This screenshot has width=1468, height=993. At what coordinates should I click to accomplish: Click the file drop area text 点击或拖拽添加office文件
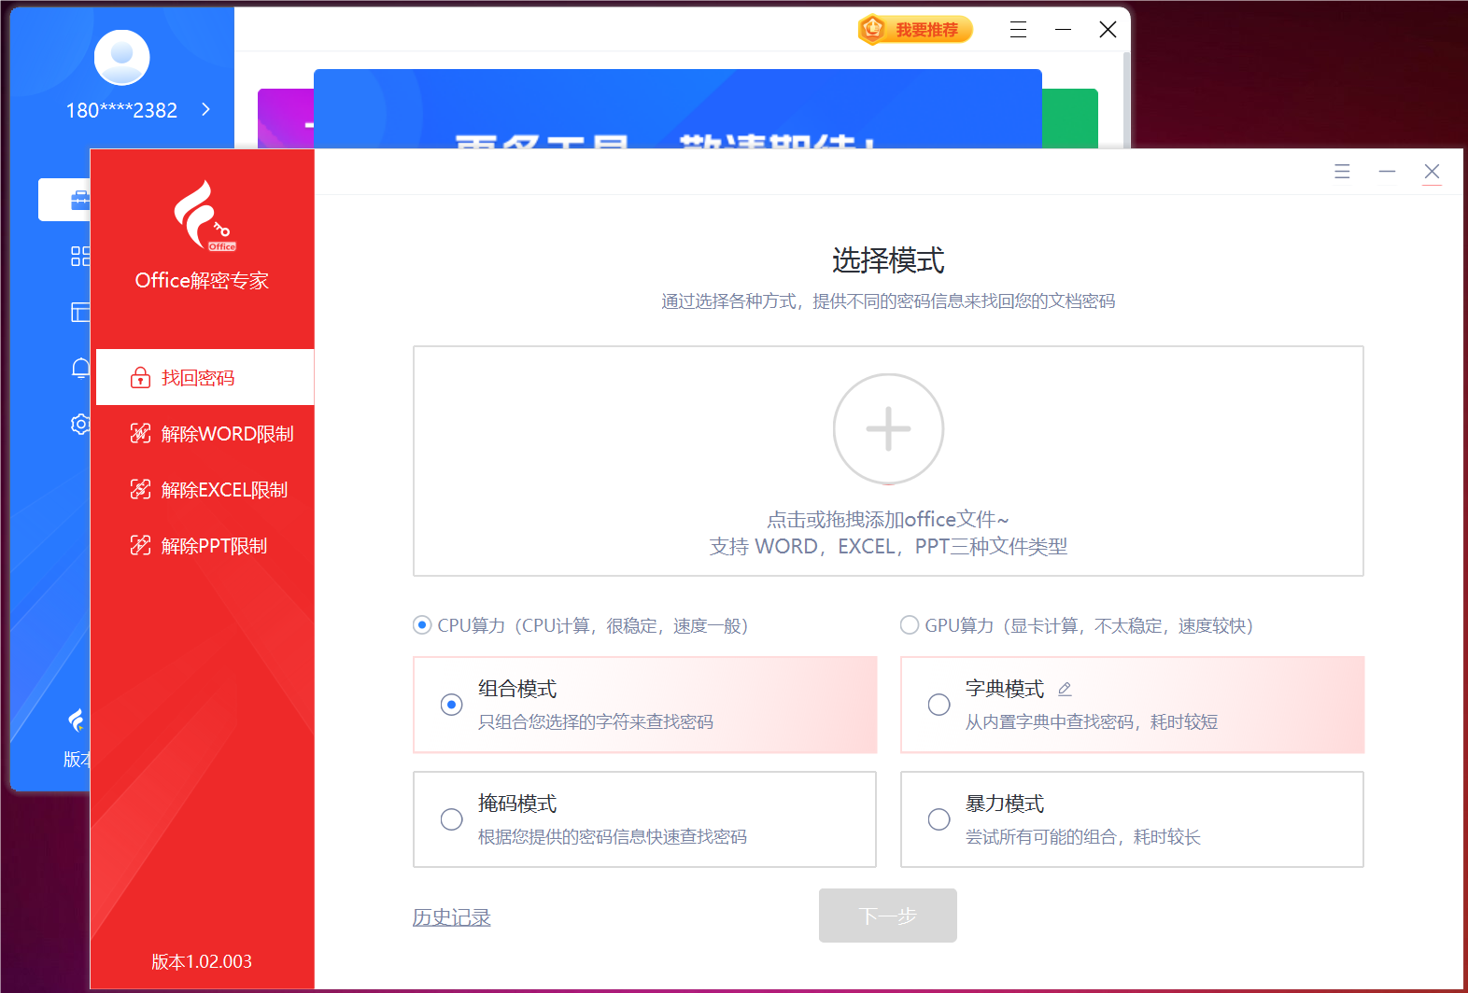coord(888,519)
